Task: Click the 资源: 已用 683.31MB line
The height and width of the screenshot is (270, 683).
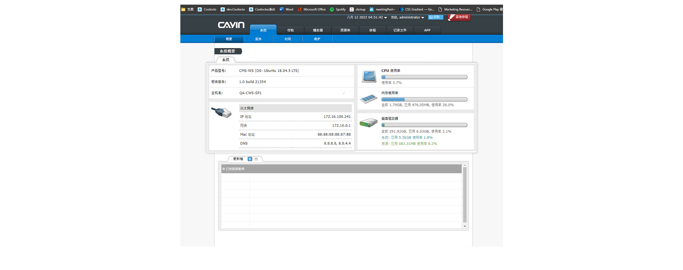Action: point(409,144)
